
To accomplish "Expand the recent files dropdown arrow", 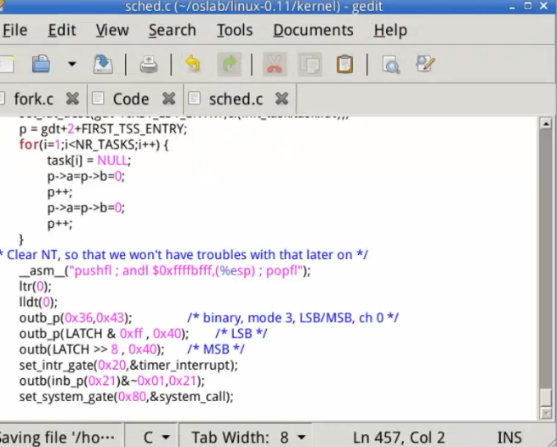I will click(72, 65).
